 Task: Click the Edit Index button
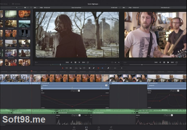coord(16,4)
